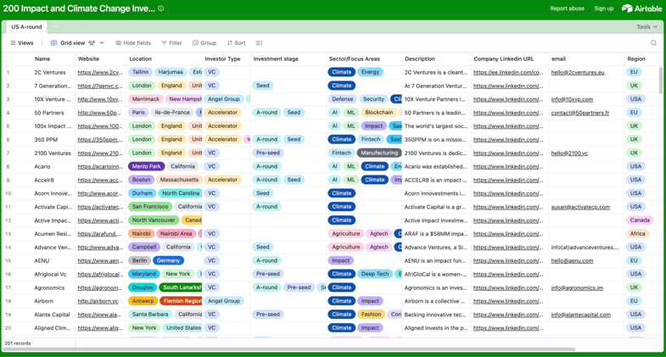Click the description cell '2C Ventures is a cleant...'
This screenshot has height=357, width=666.
[x=436, y=72]
